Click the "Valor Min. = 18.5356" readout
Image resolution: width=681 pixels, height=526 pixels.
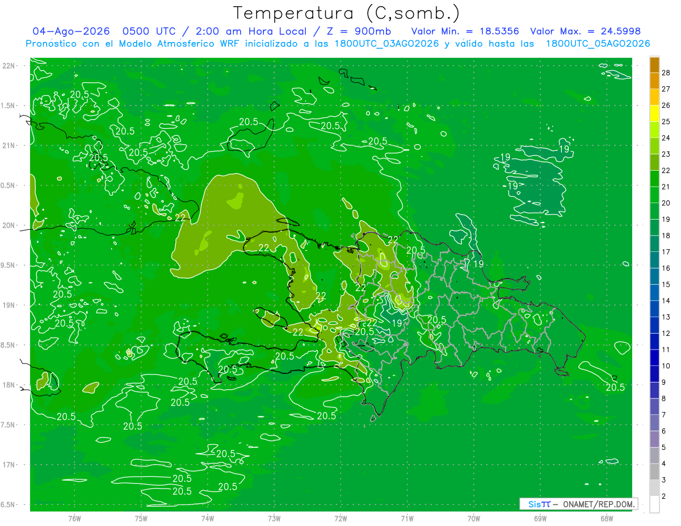[x=465, y=31]
